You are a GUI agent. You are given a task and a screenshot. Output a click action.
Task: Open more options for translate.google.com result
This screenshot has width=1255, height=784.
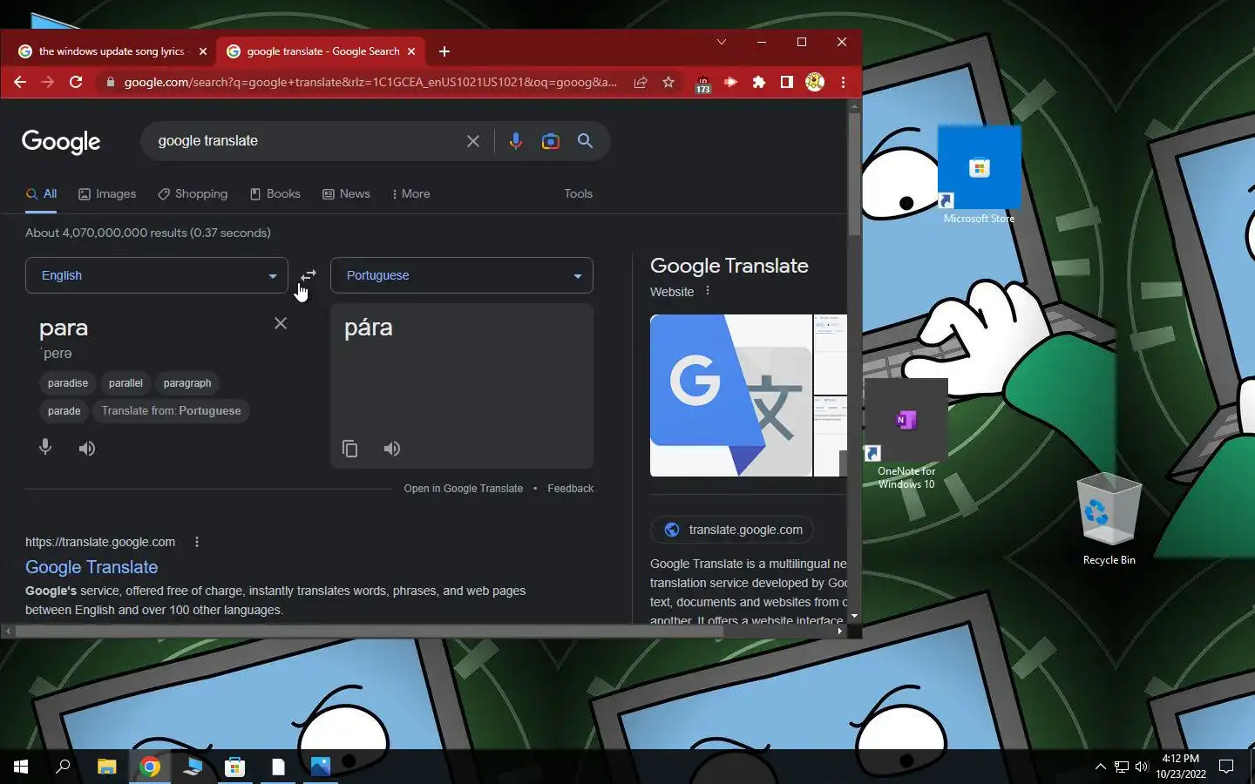pos(197,542)
